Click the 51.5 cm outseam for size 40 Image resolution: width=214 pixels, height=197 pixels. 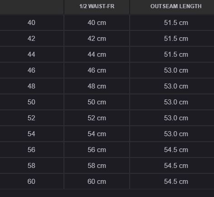(176, 23)
